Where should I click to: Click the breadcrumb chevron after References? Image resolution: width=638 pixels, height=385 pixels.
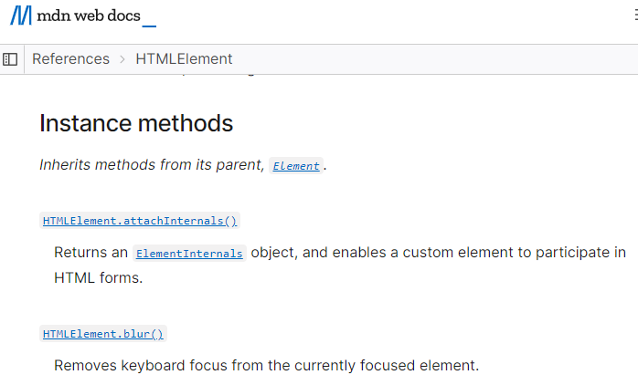(x=122, y=59)
